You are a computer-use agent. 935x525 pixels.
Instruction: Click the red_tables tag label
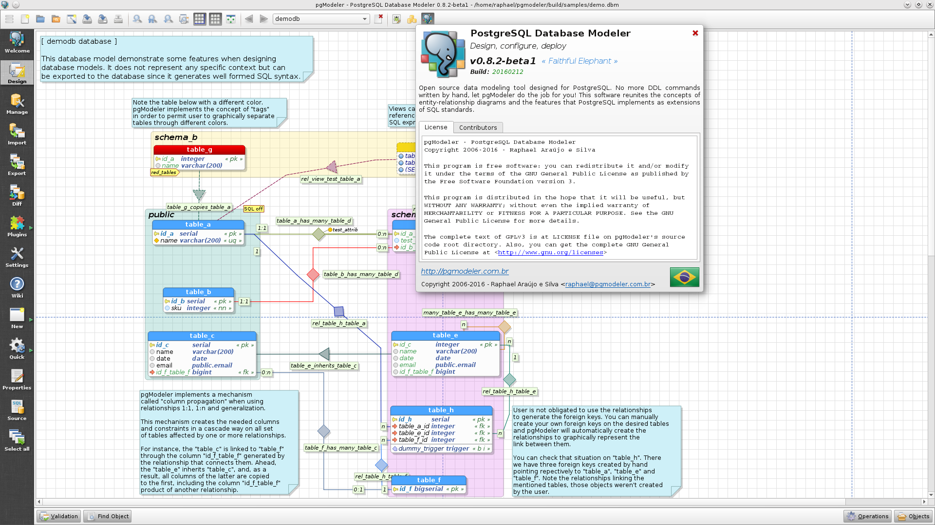tap(164, 173)
